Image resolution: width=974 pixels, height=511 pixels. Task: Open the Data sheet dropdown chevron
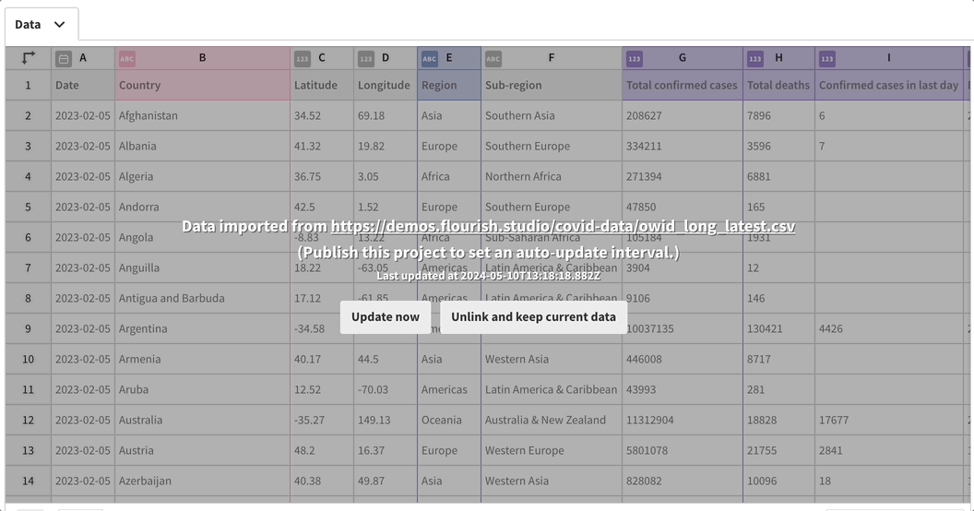click(60, 25)
